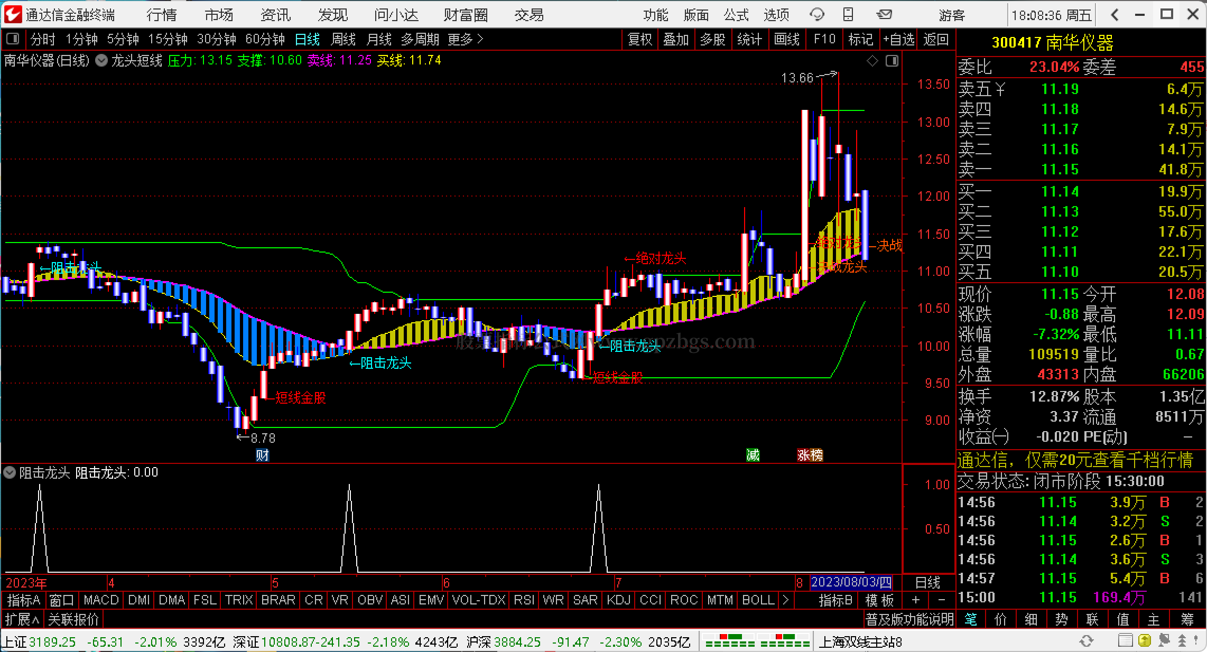Click the 财 marker below the chart

coord(262,455)
